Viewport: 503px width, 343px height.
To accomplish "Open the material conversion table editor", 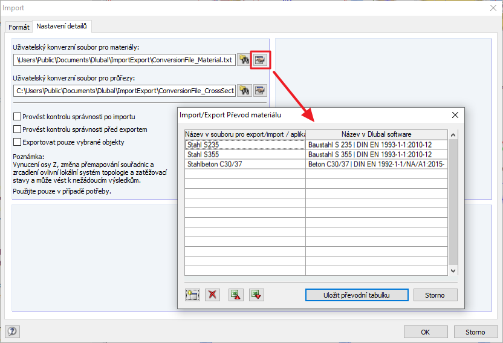I will click(260, 60).
